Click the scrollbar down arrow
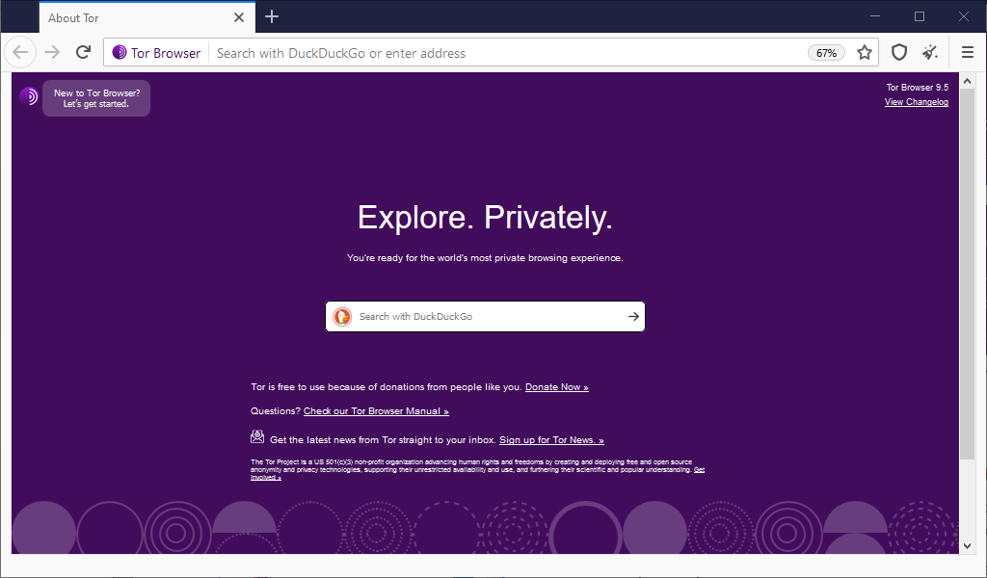The width and height of the screenshot is (987, 578). pyautogui.click(x=968, y=546)
